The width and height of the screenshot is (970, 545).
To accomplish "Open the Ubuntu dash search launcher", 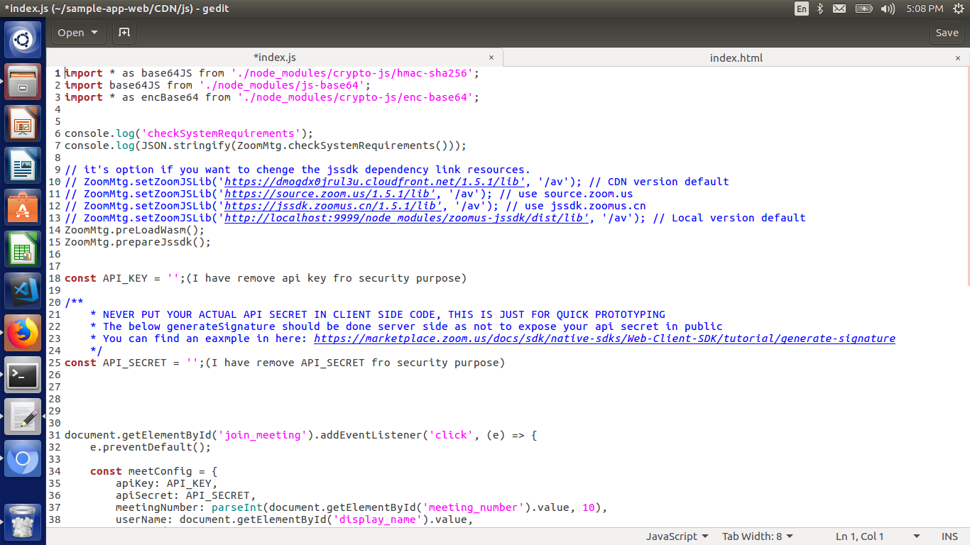I will [x=23, y=39].
